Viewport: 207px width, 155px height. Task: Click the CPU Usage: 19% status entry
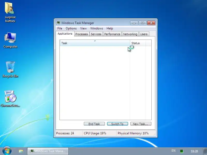pos(99,133)
